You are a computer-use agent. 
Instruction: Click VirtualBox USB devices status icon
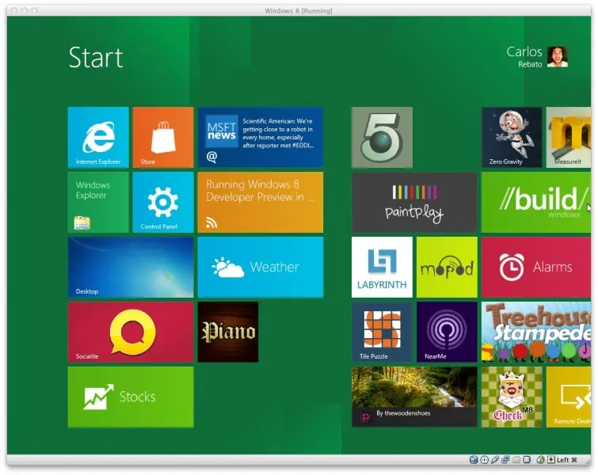pyautogui.click(x=495, y=460)
